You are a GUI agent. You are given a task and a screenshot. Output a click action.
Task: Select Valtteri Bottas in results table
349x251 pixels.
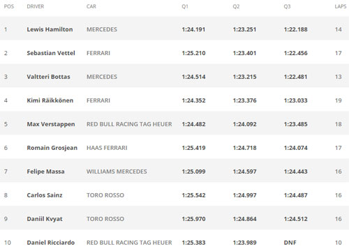[x=48, y=77]
